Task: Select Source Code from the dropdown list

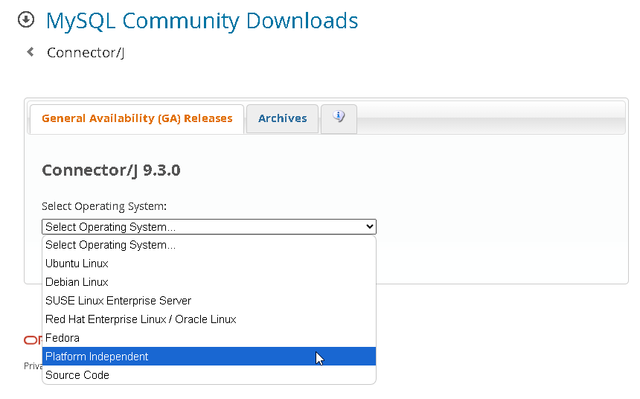Action: click(x=77, y=375)
